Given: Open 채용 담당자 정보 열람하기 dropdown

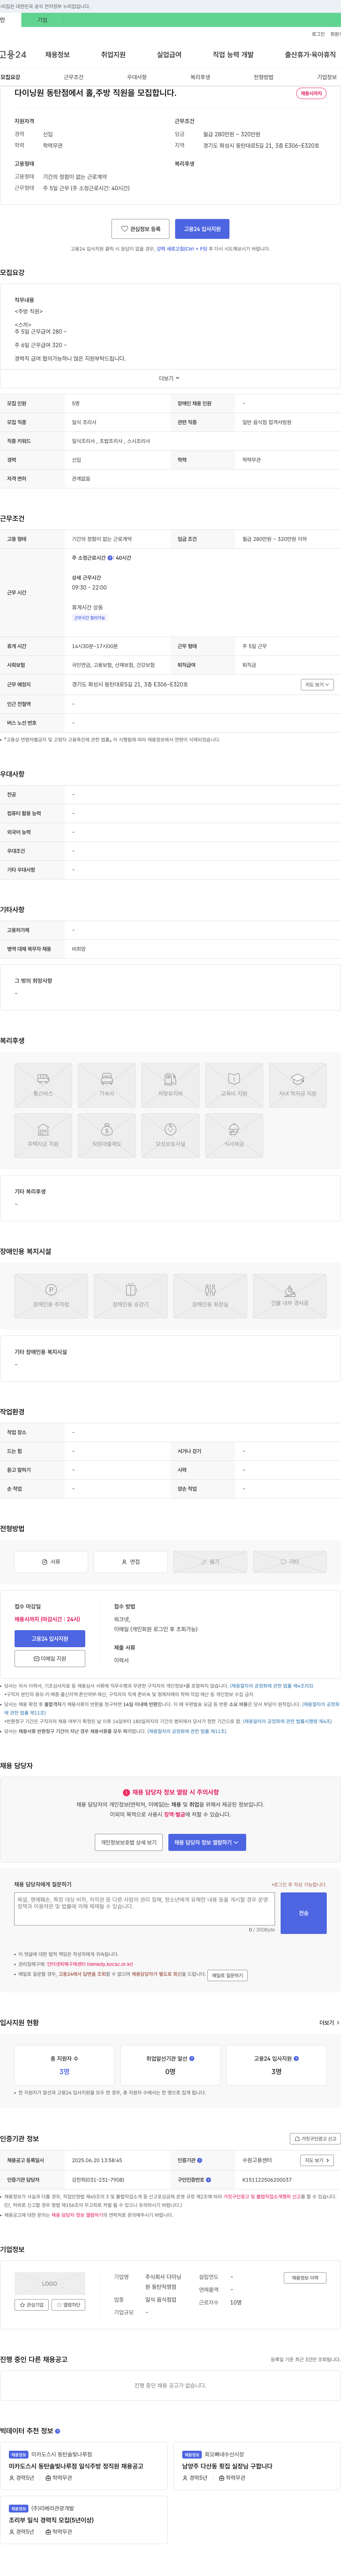Looking at the screenshot, I should click(207, 1842).
